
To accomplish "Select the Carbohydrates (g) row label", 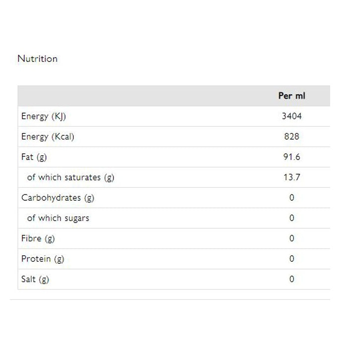I will (58, 198).
